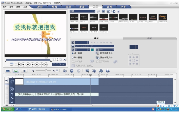Switch to the 动画 tab
Viewport: 187px width, 113px height.
click(x=149, y=38)
